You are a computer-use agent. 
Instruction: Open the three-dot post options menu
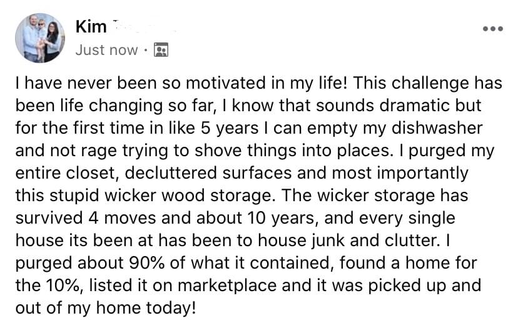[493, 29]
